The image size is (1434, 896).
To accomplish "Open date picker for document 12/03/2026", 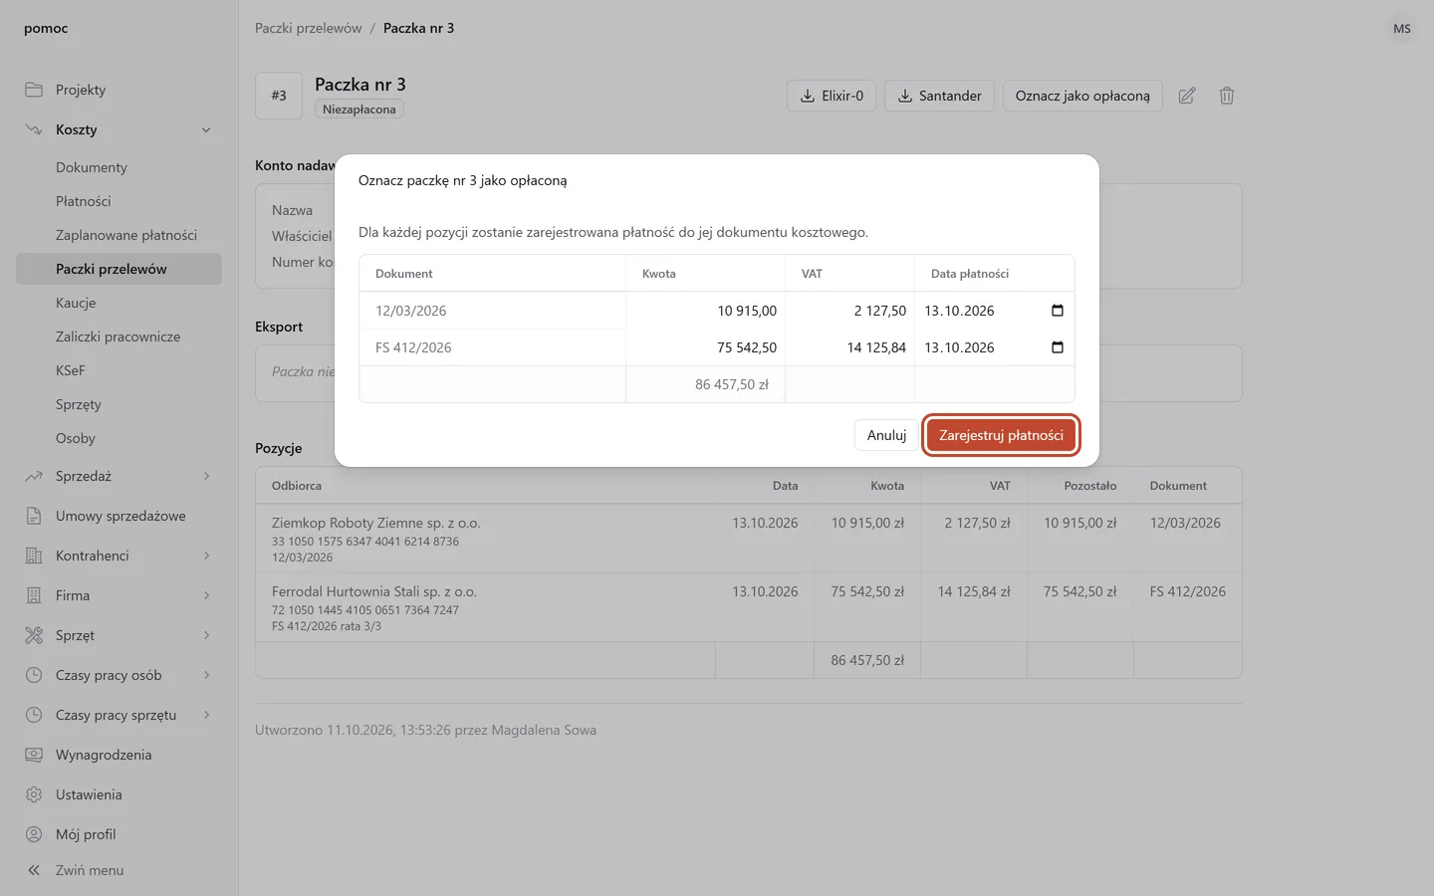I will (1058, 311).
